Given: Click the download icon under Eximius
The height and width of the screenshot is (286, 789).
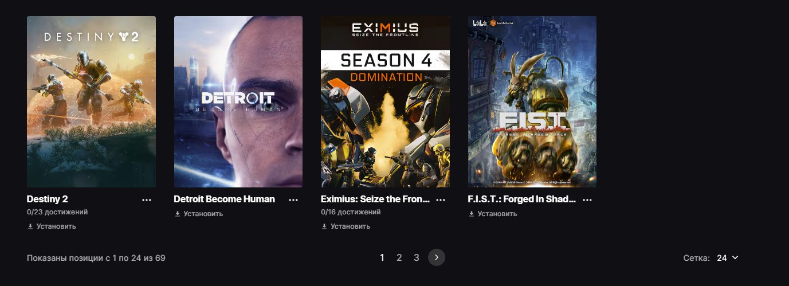Looking at the screenshot, I should 324,226.
